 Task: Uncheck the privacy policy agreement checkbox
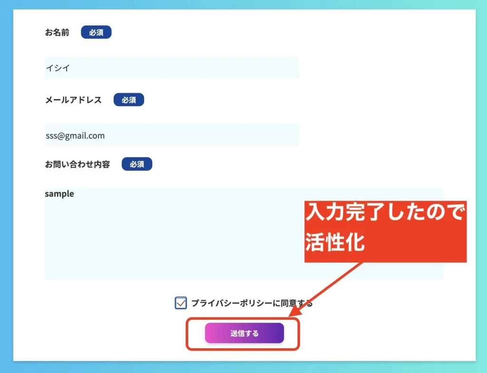181,303
